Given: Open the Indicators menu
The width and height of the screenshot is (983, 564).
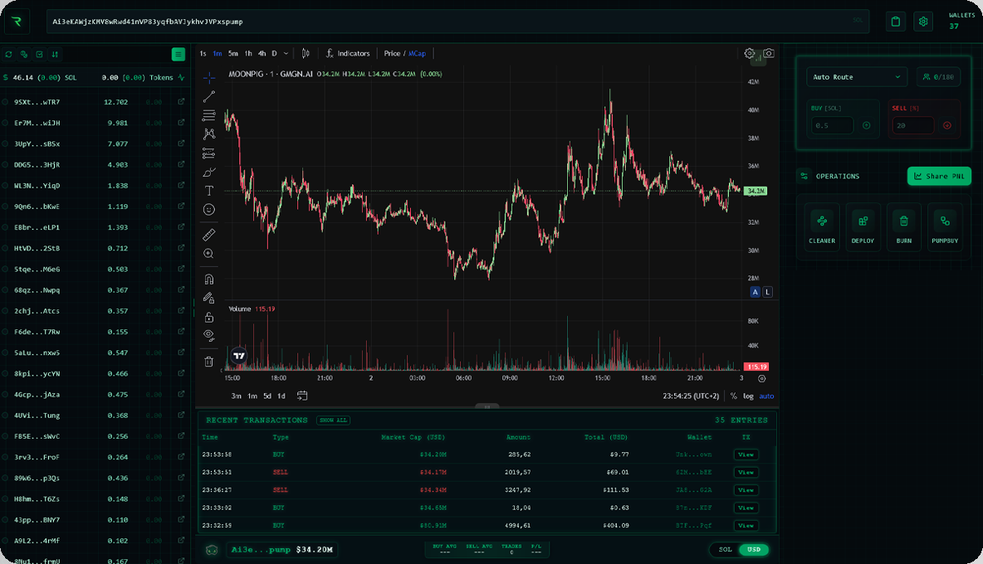Looking at the screenshot, I should [x=348, y=53].
